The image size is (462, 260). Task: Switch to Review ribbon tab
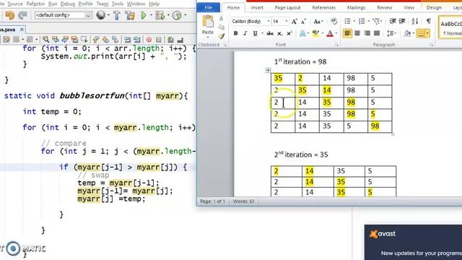[x=385, y=8]
